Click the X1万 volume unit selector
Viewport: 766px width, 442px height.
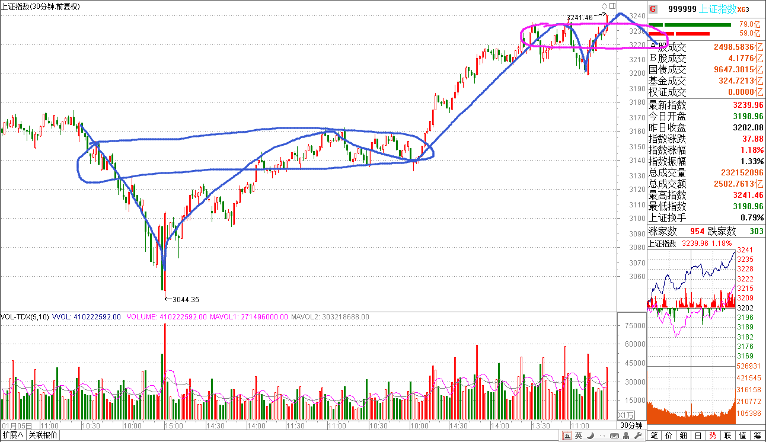(x=626, y=415)
